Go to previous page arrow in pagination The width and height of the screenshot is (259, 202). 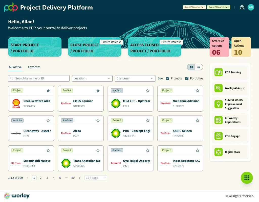pos(28,178)
